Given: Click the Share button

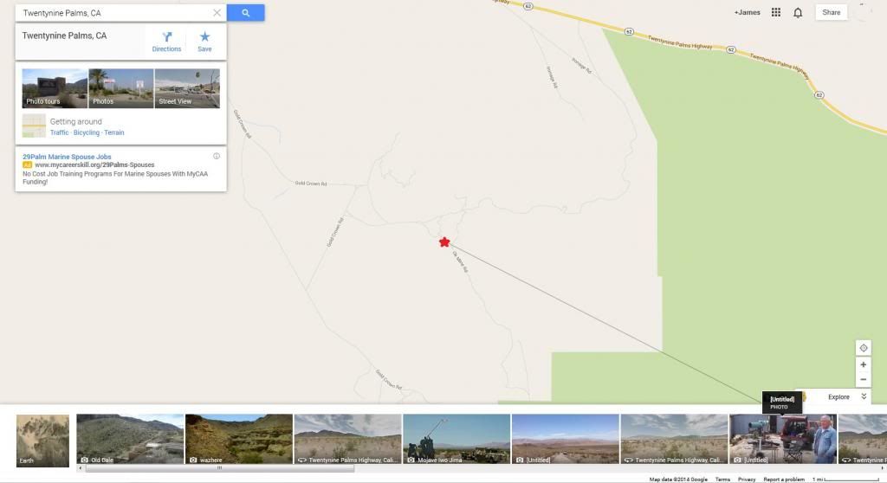Looking at the screenshot, I should coord(831,12).
